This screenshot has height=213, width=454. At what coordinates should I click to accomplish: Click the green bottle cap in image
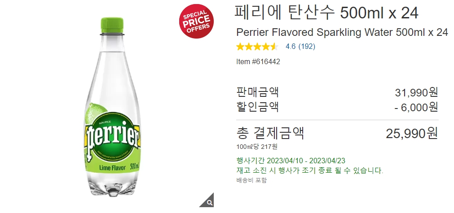pos(112,26)
